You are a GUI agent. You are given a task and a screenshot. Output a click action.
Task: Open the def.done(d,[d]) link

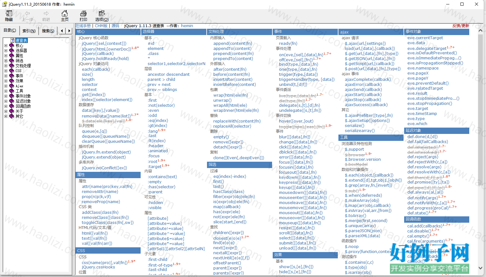[x=422, y=136]
